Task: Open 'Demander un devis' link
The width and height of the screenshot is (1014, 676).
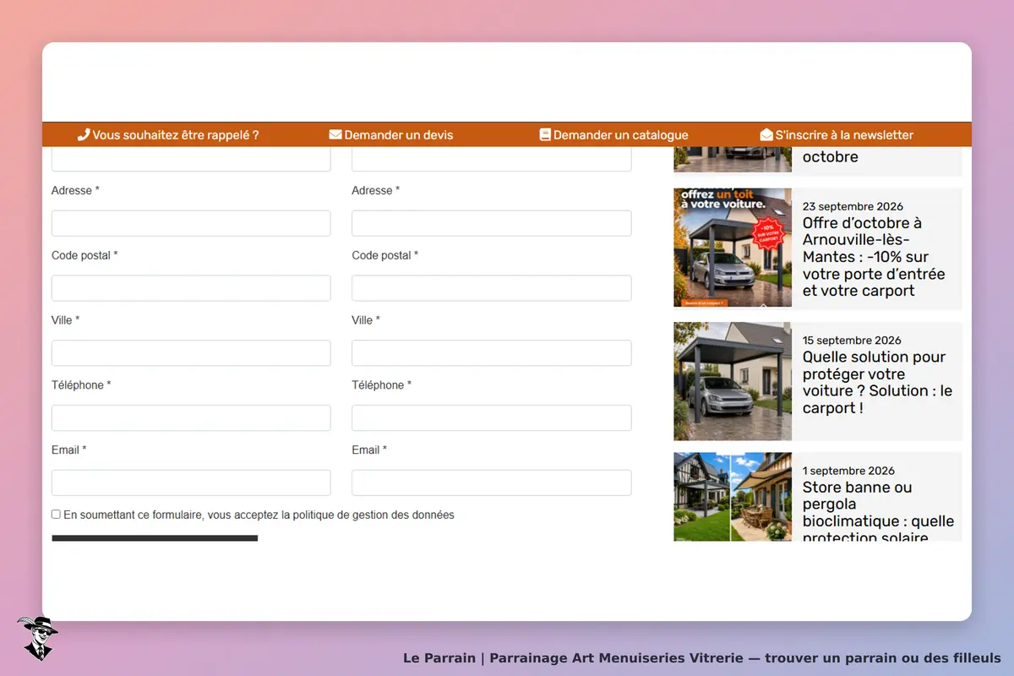Action: tap(399, 135)
